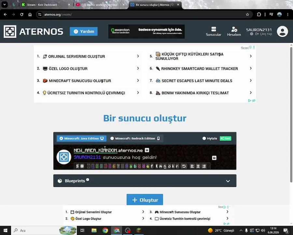Open ad link Orijinal Serverimi Oluştur arrow
The width and height of the screenshot is (293, 235).
pyautogui.click(x=138, y=56)
